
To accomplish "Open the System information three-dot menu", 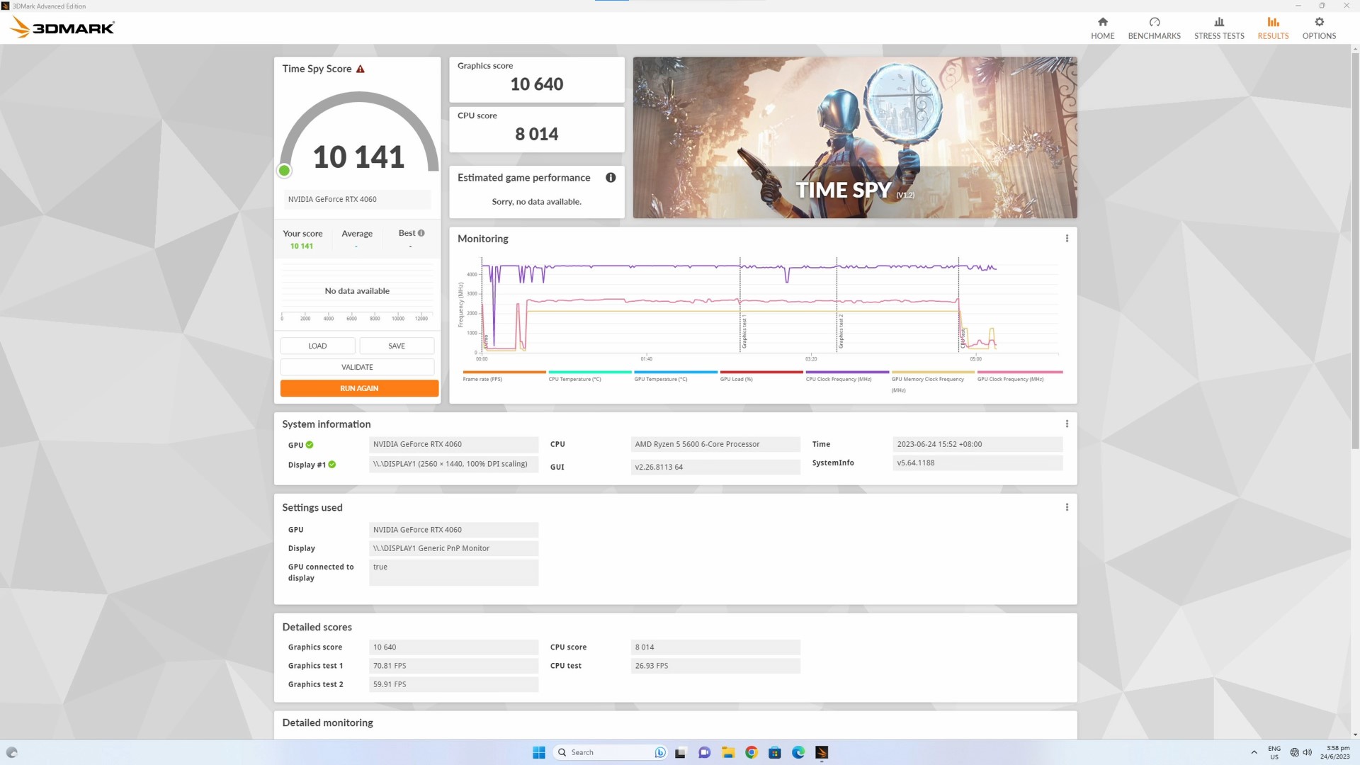I will [x=1067, y=423].
